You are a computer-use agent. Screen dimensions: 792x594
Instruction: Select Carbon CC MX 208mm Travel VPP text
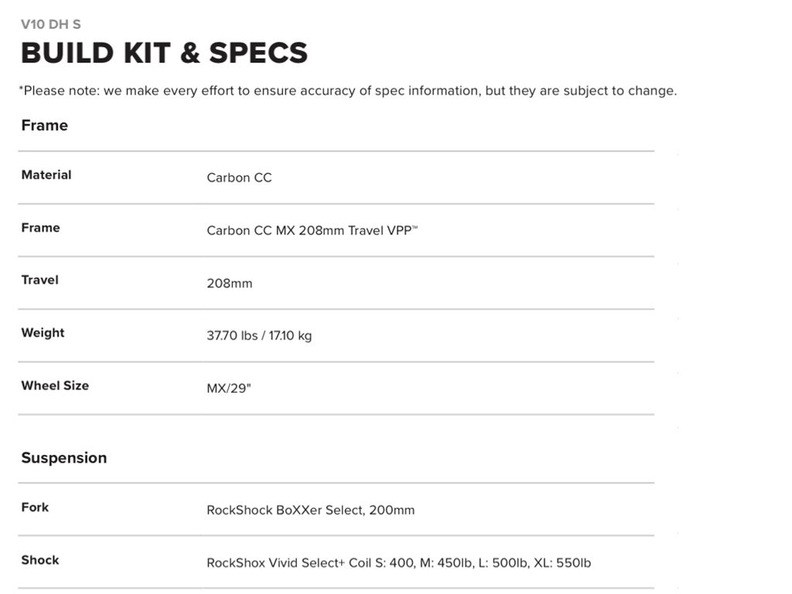click(312, 230)
